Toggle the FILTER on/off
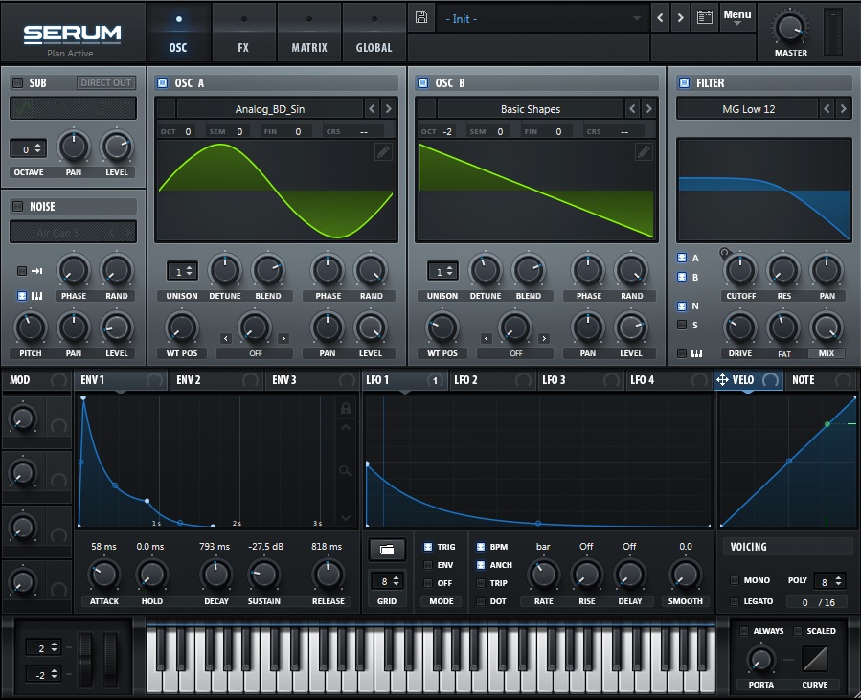Screen dimensions: 861x700 click(684, 83)
